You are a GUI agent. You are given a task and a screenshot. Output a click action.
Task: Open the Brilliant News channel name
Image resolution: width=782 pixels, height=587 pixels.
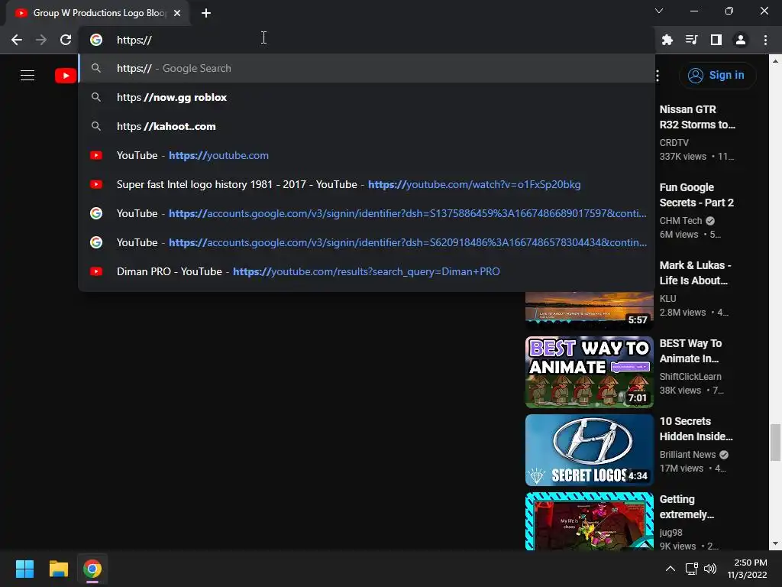687,455
